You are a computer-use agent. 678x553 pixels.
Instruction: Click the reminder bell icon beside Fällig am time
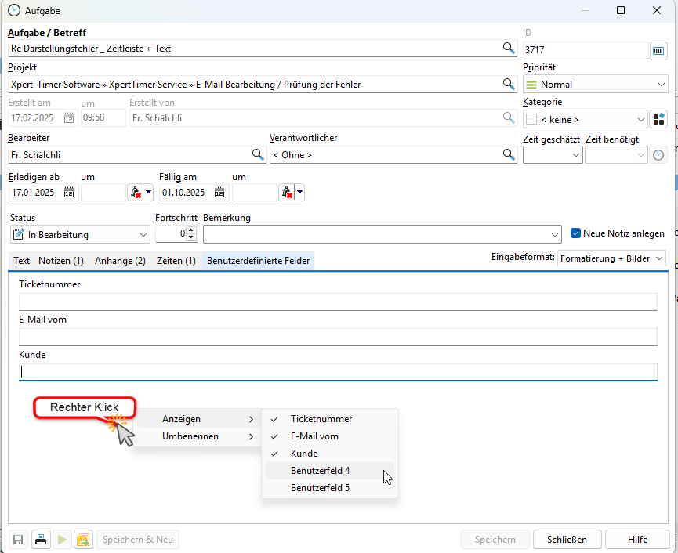pos(287,192)
